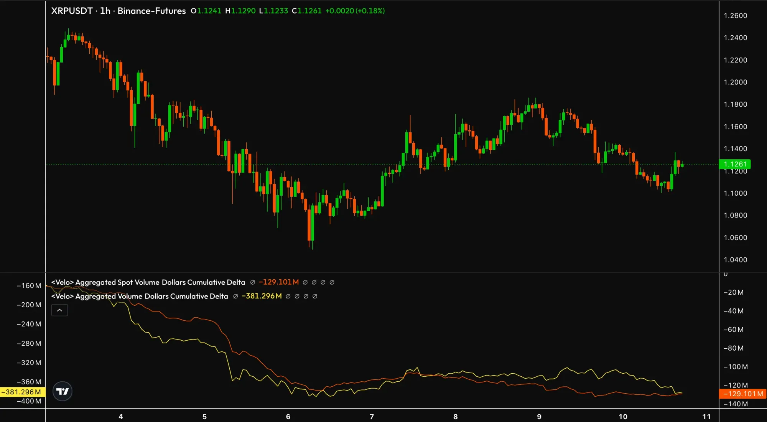Click the -160M left axis label
767x422 pixels.
(29, 286)
